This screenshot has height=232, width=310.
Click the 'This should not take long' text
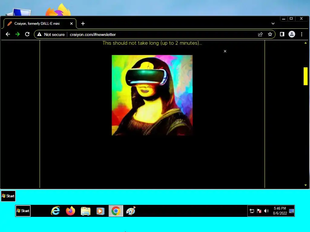click(152, 43)
